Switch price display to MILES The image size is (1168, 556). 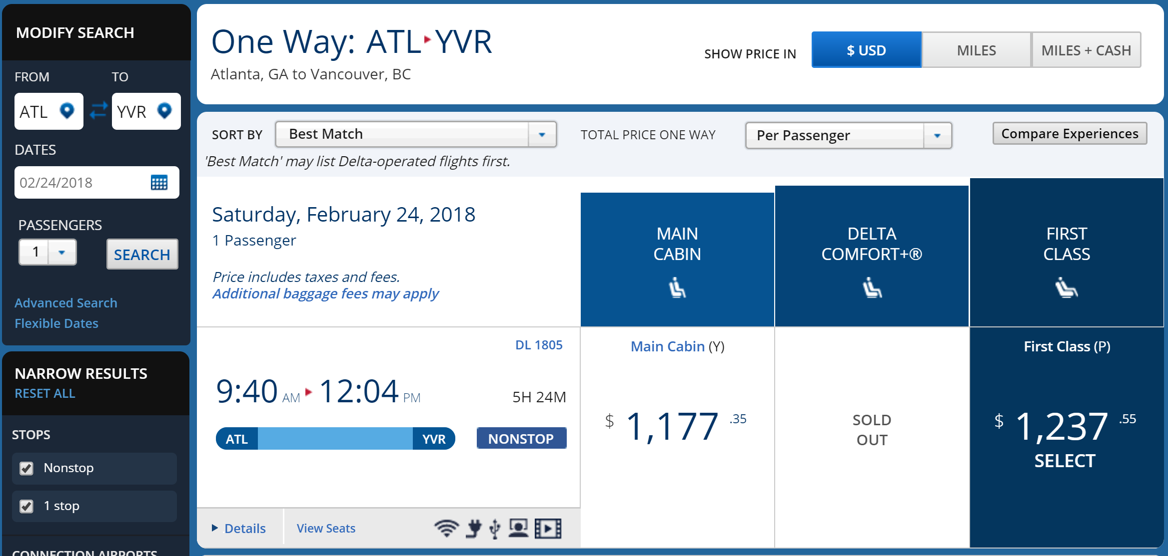tap(976, 50)
